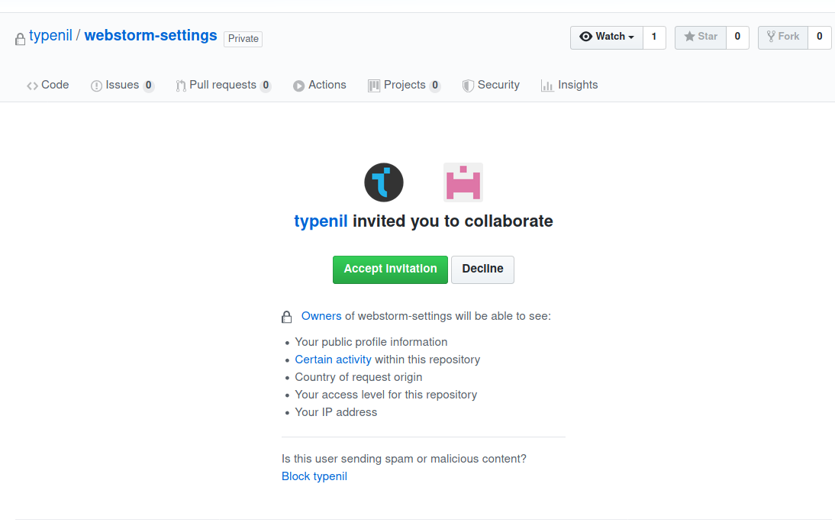Click typenil's dark circular avatar
This screenshot has width=835, height=529.
click(x=384, y=182)
